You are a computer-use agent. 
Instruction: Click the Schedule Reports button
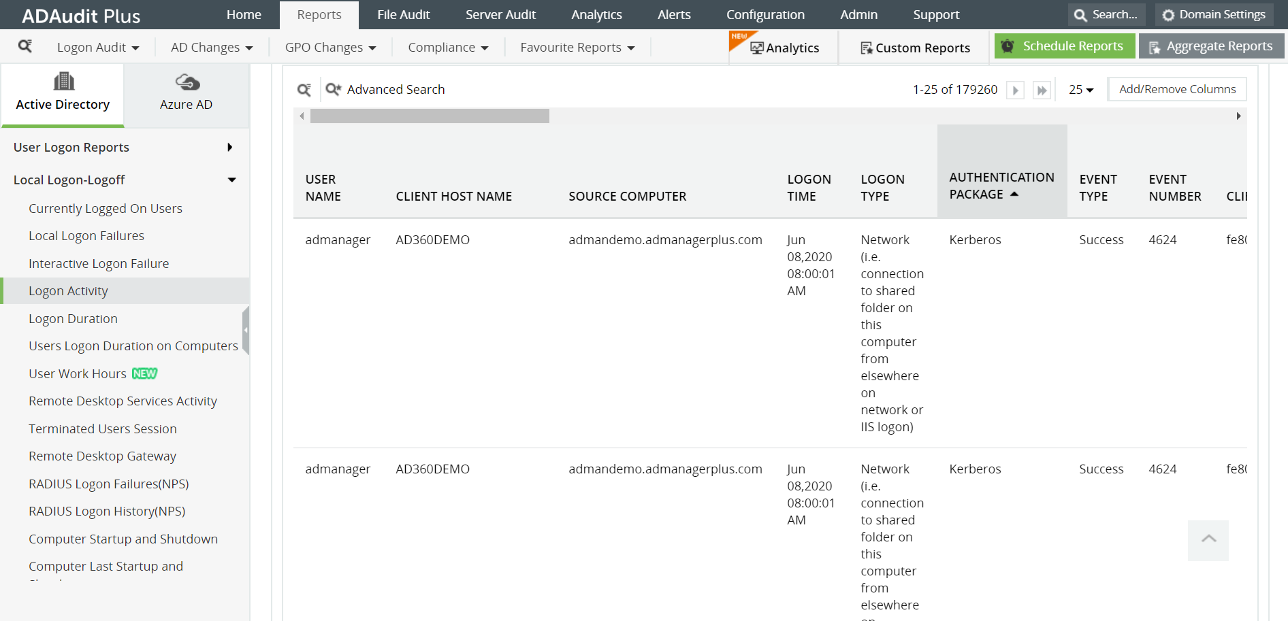point(1065,46)
